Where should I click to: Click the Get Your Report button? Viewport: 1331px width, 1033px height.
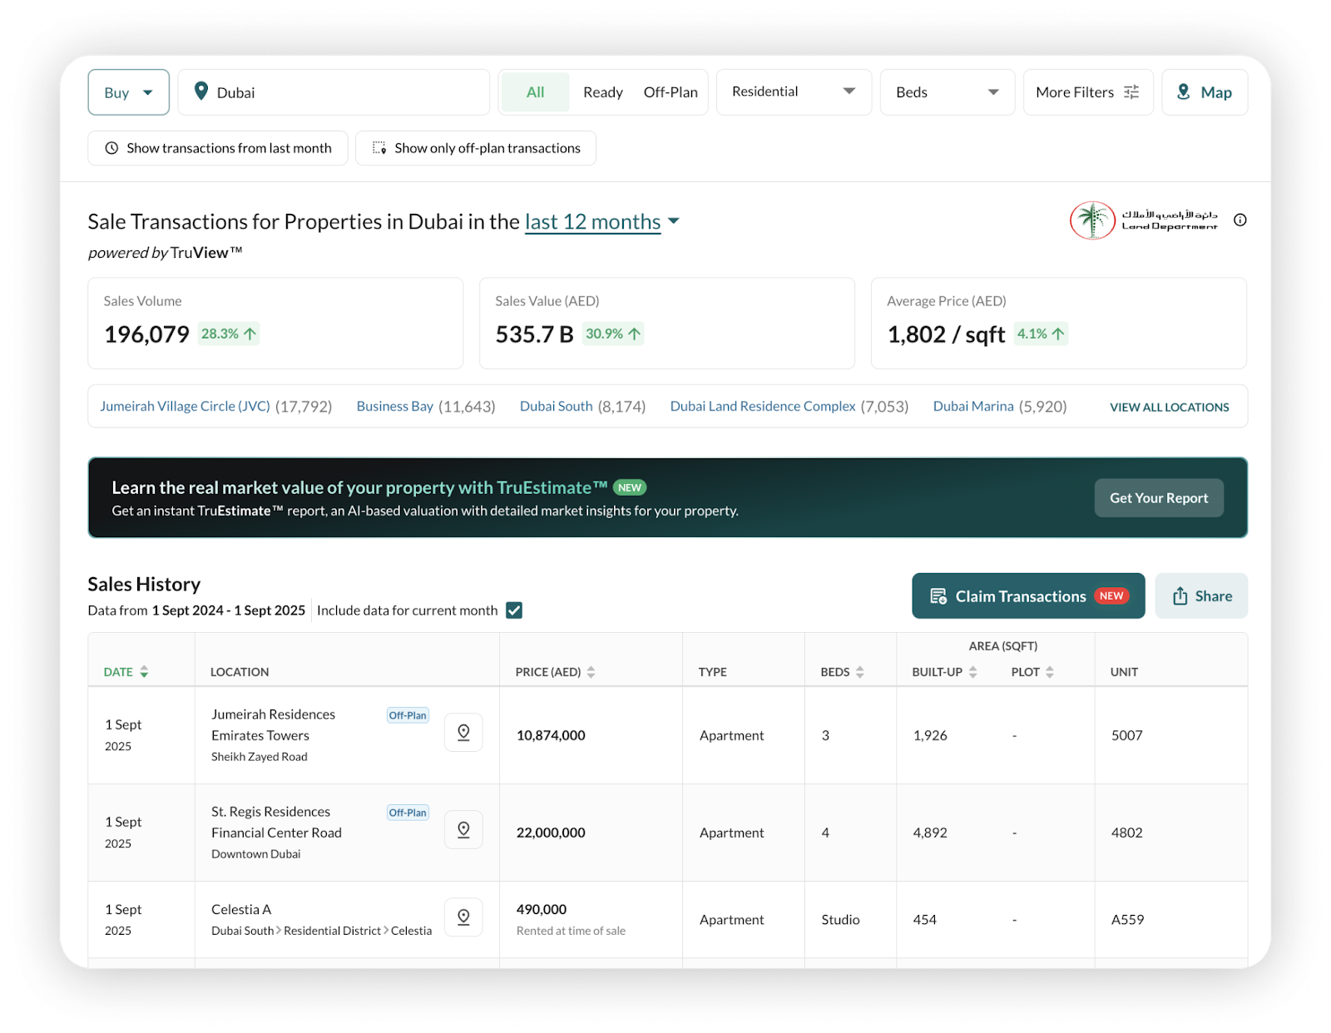coord(1158,497)
